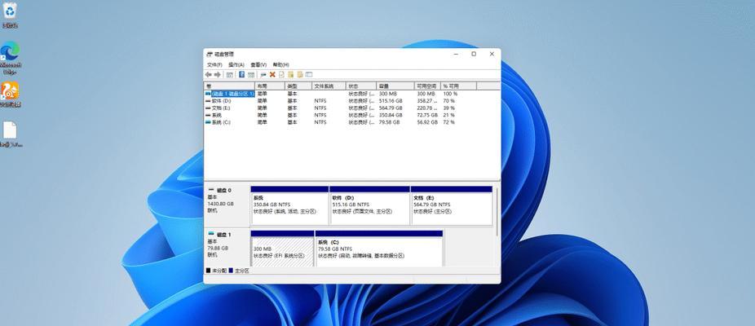
Task: Click the 515.16 GB capacity cell
Action: click(x=390, y=101)
